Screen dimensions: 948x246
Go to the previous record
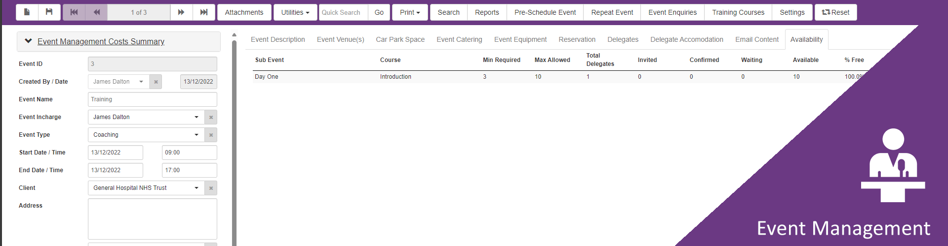tap(97, 12)
